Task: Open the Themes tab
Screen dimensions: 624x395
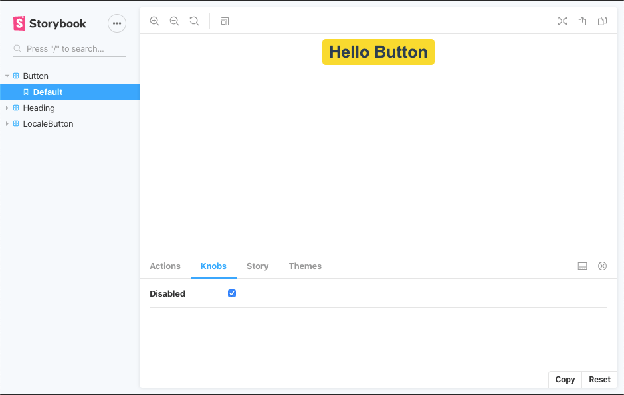Action: coord(305,266)
